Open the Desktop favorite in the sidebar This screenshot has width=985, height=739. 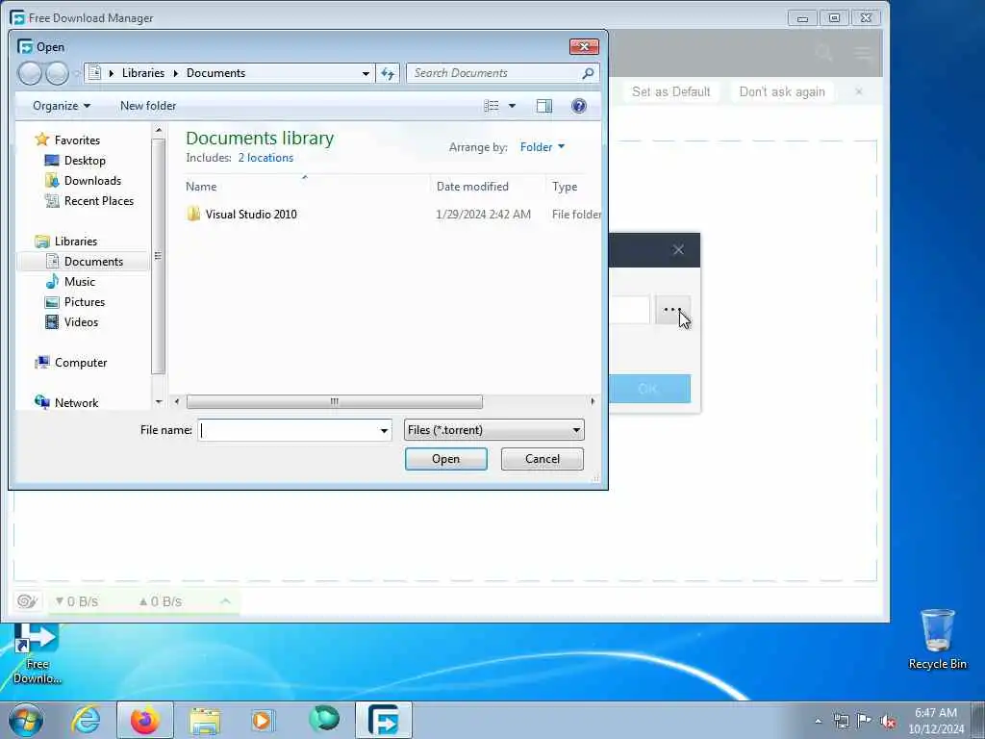tap(85, 161)
